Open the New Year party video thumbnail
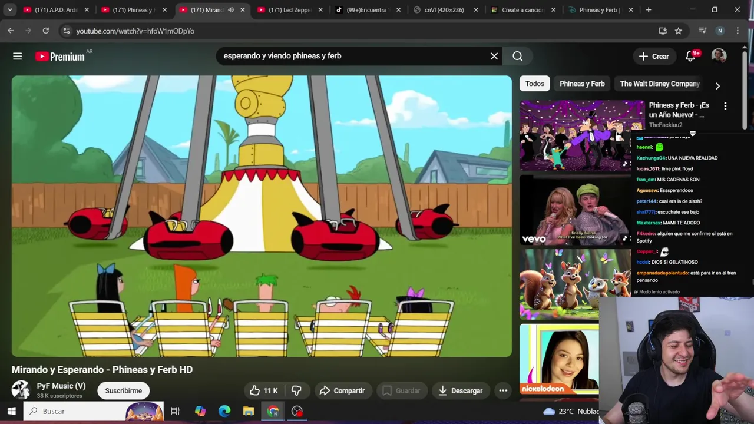The height and width of the screenshot is (424, 754). pos(582,135)
